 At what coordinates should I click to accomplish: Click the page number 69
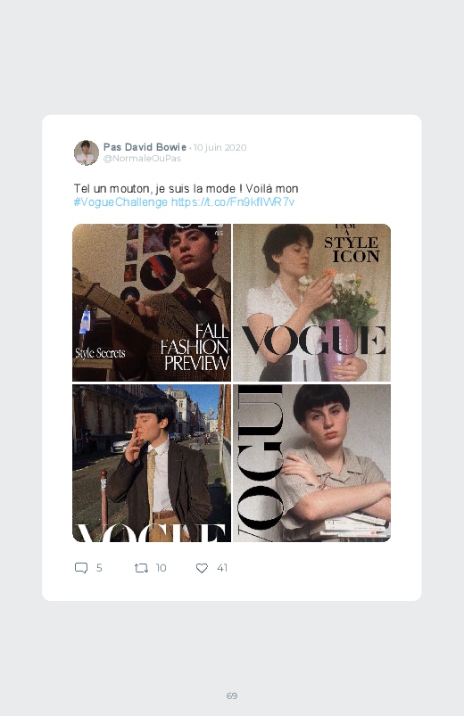[232, 695]
